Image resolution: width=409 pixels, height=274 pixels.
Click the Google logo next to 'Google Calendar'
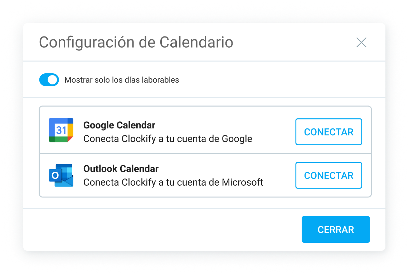(61, 130)
